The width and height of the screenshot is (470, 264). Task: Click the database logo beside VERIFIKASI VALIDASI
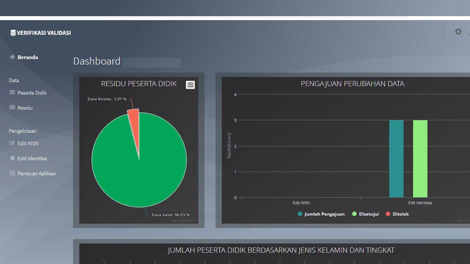coord(13,32)
